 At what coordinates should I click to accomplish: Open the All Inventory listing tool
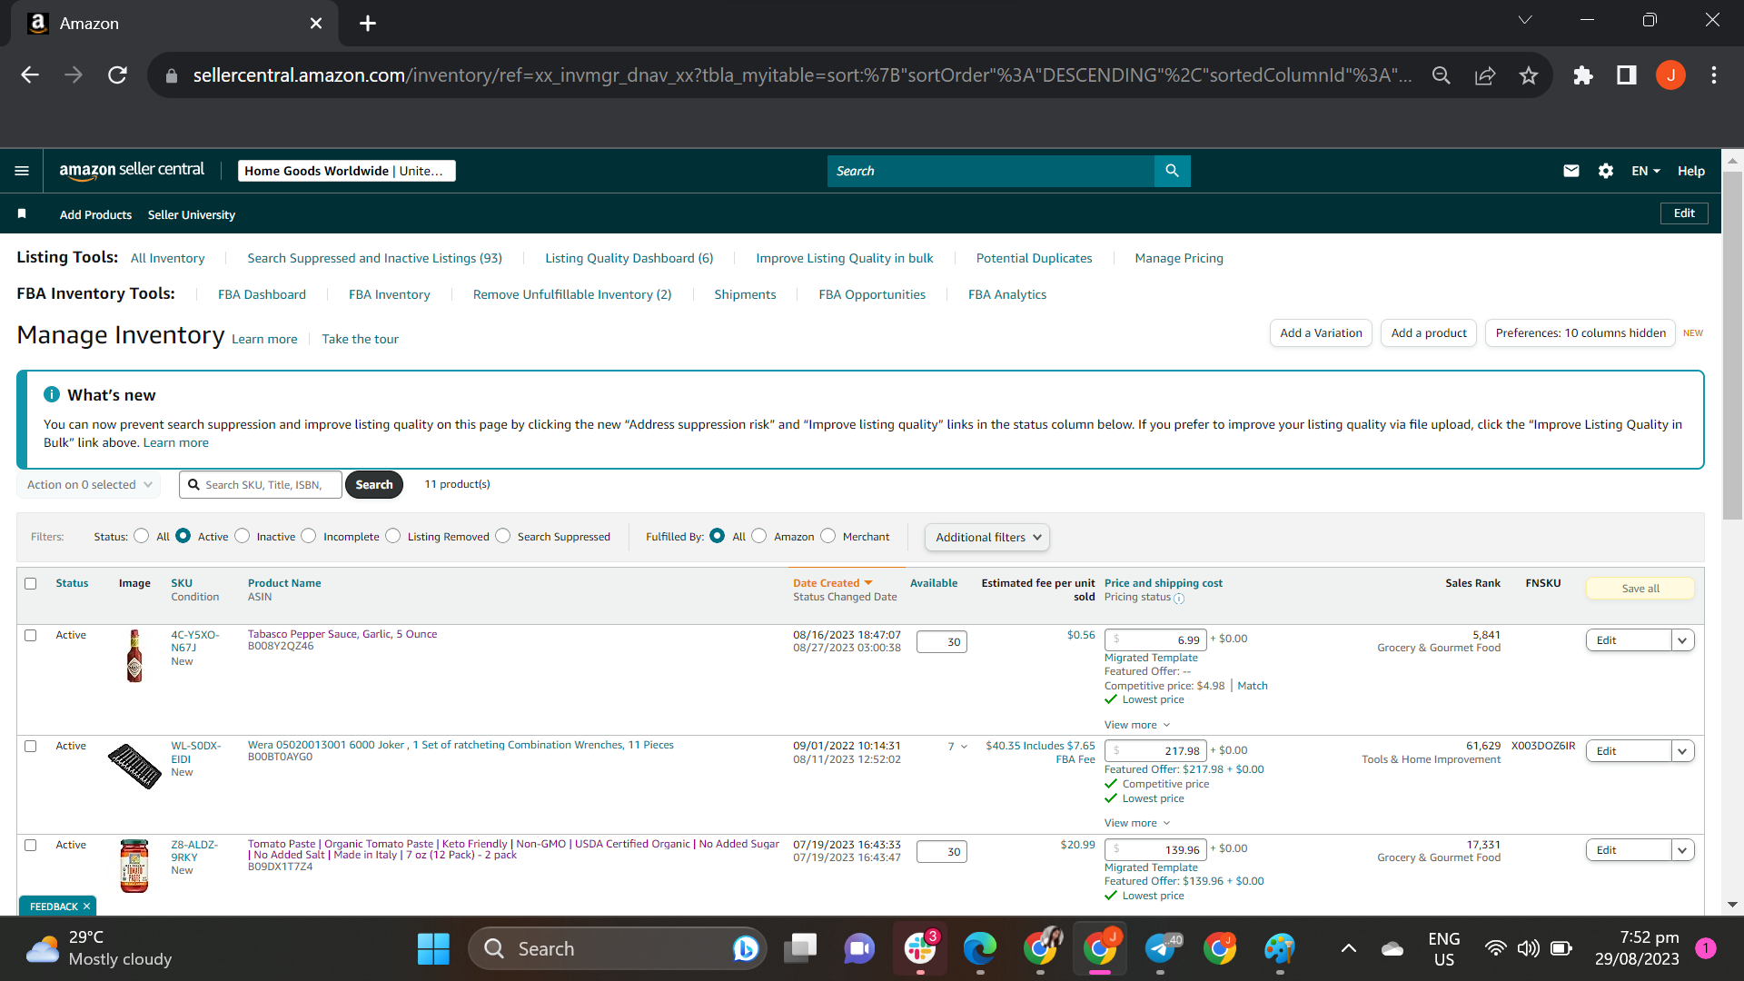click(167, 258)
